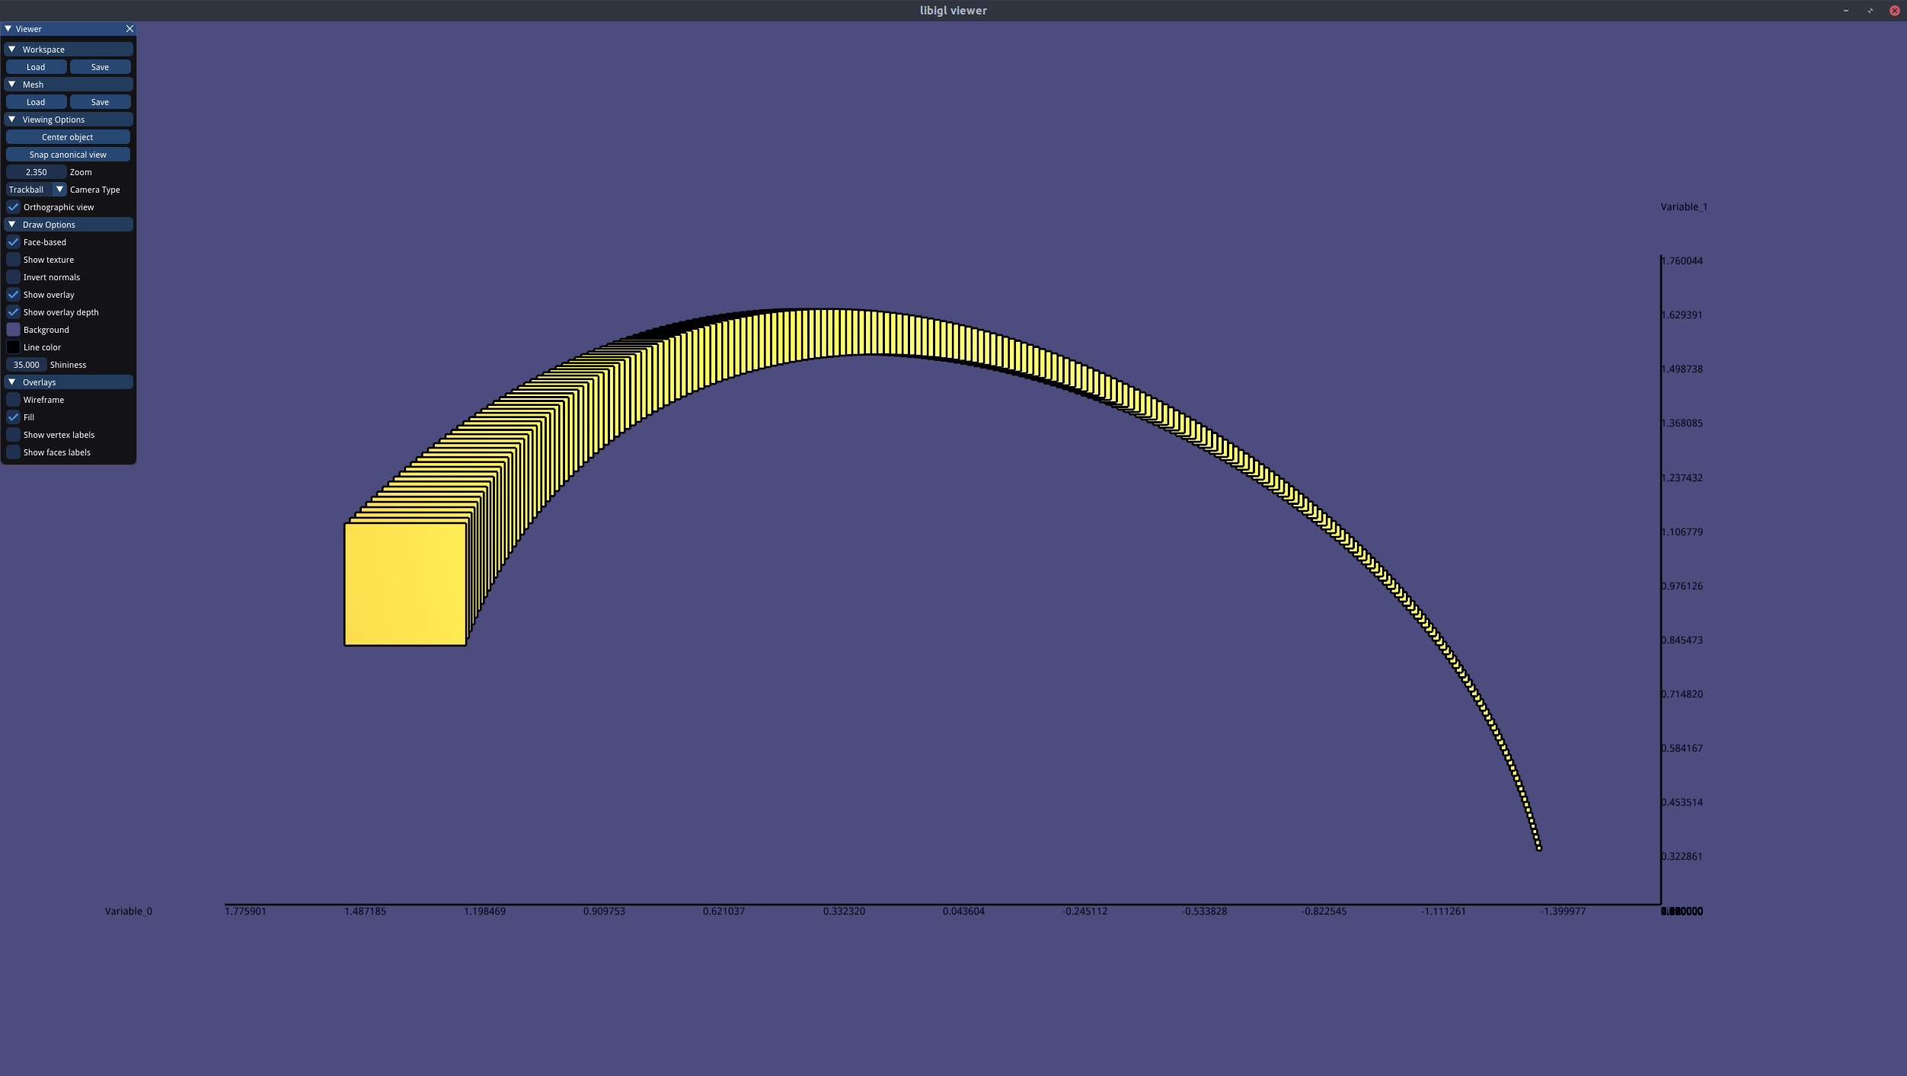Click Snap canonical view button
Screen dimensions: 1907x1076
pyautogui.click(x=68, y=155)
